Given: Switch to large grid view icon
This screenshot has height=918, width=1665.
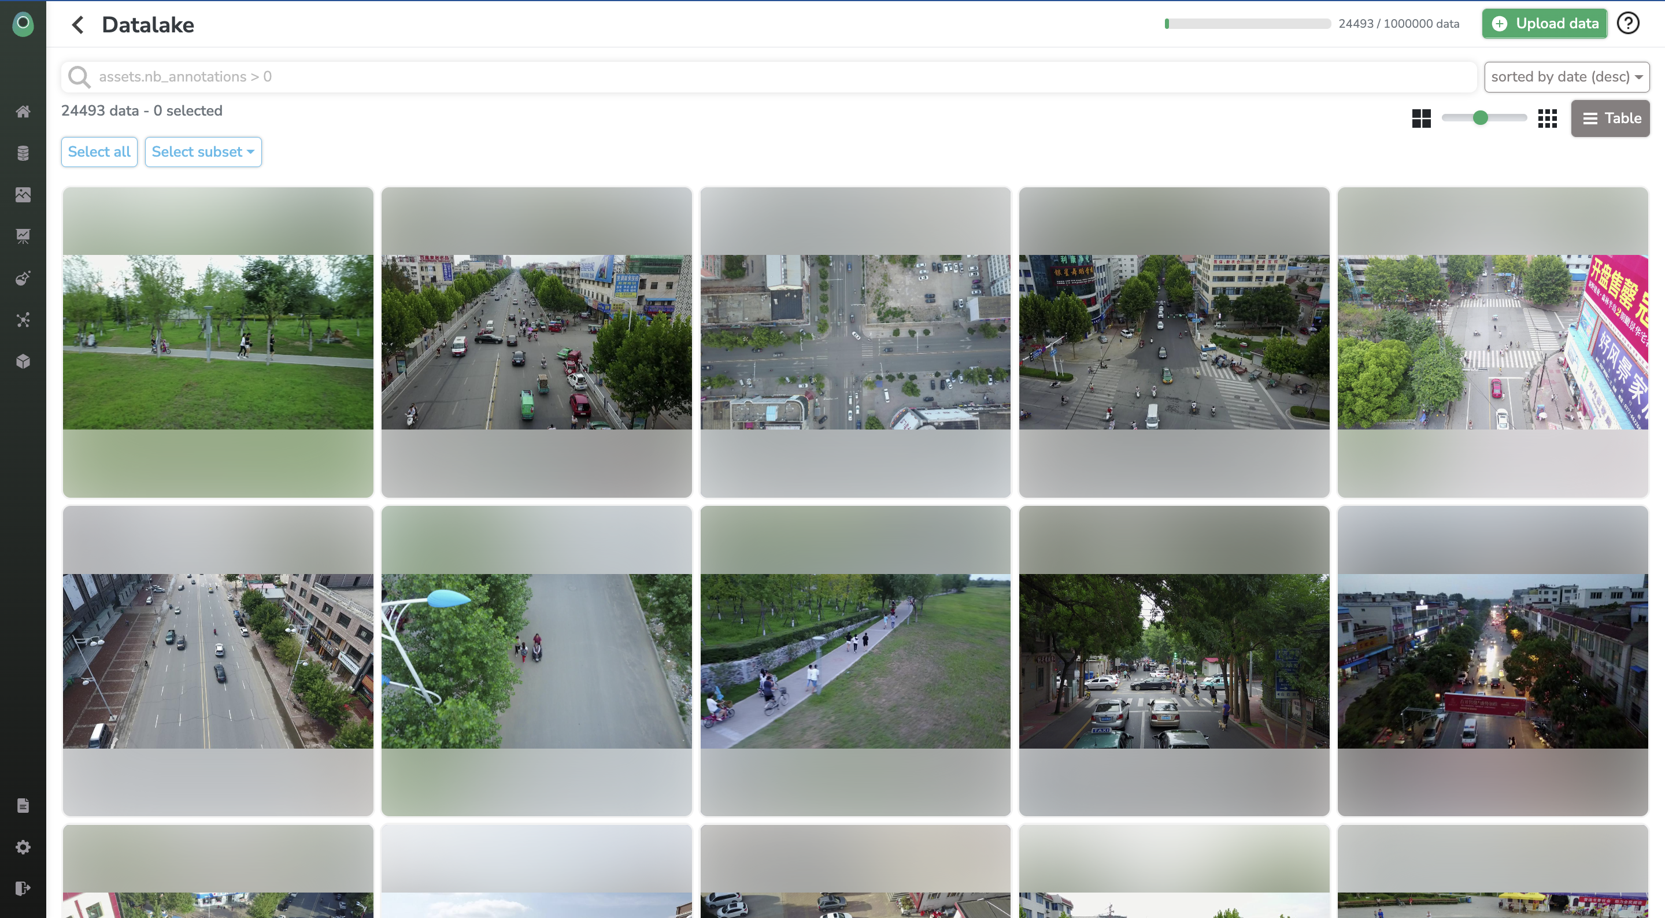Looking at the screenshot, I should [1422, 119].
